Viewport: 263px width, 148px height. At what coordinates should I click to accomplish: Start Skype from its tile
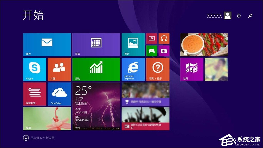(34, 69)
